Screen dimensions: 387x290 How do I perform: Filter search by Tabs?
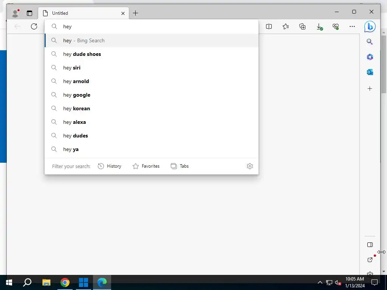[x=180, y=166]
